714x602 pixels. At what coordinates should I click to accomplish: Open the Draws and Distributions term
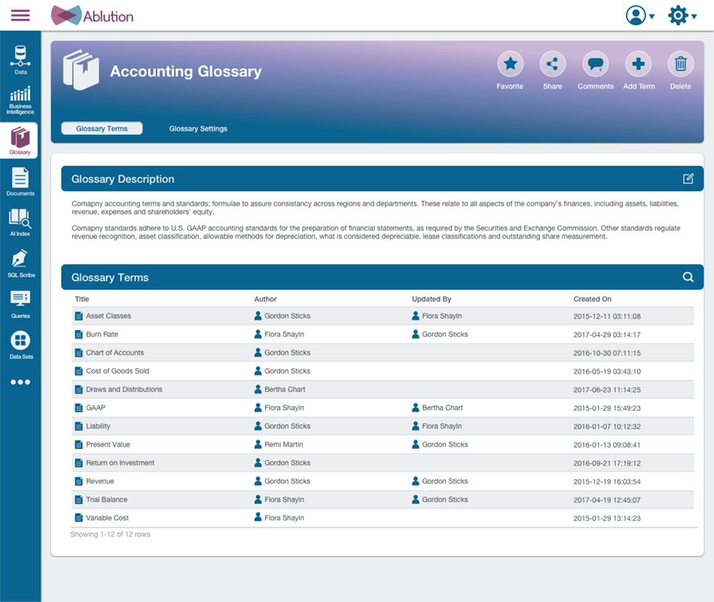point(124,389)
